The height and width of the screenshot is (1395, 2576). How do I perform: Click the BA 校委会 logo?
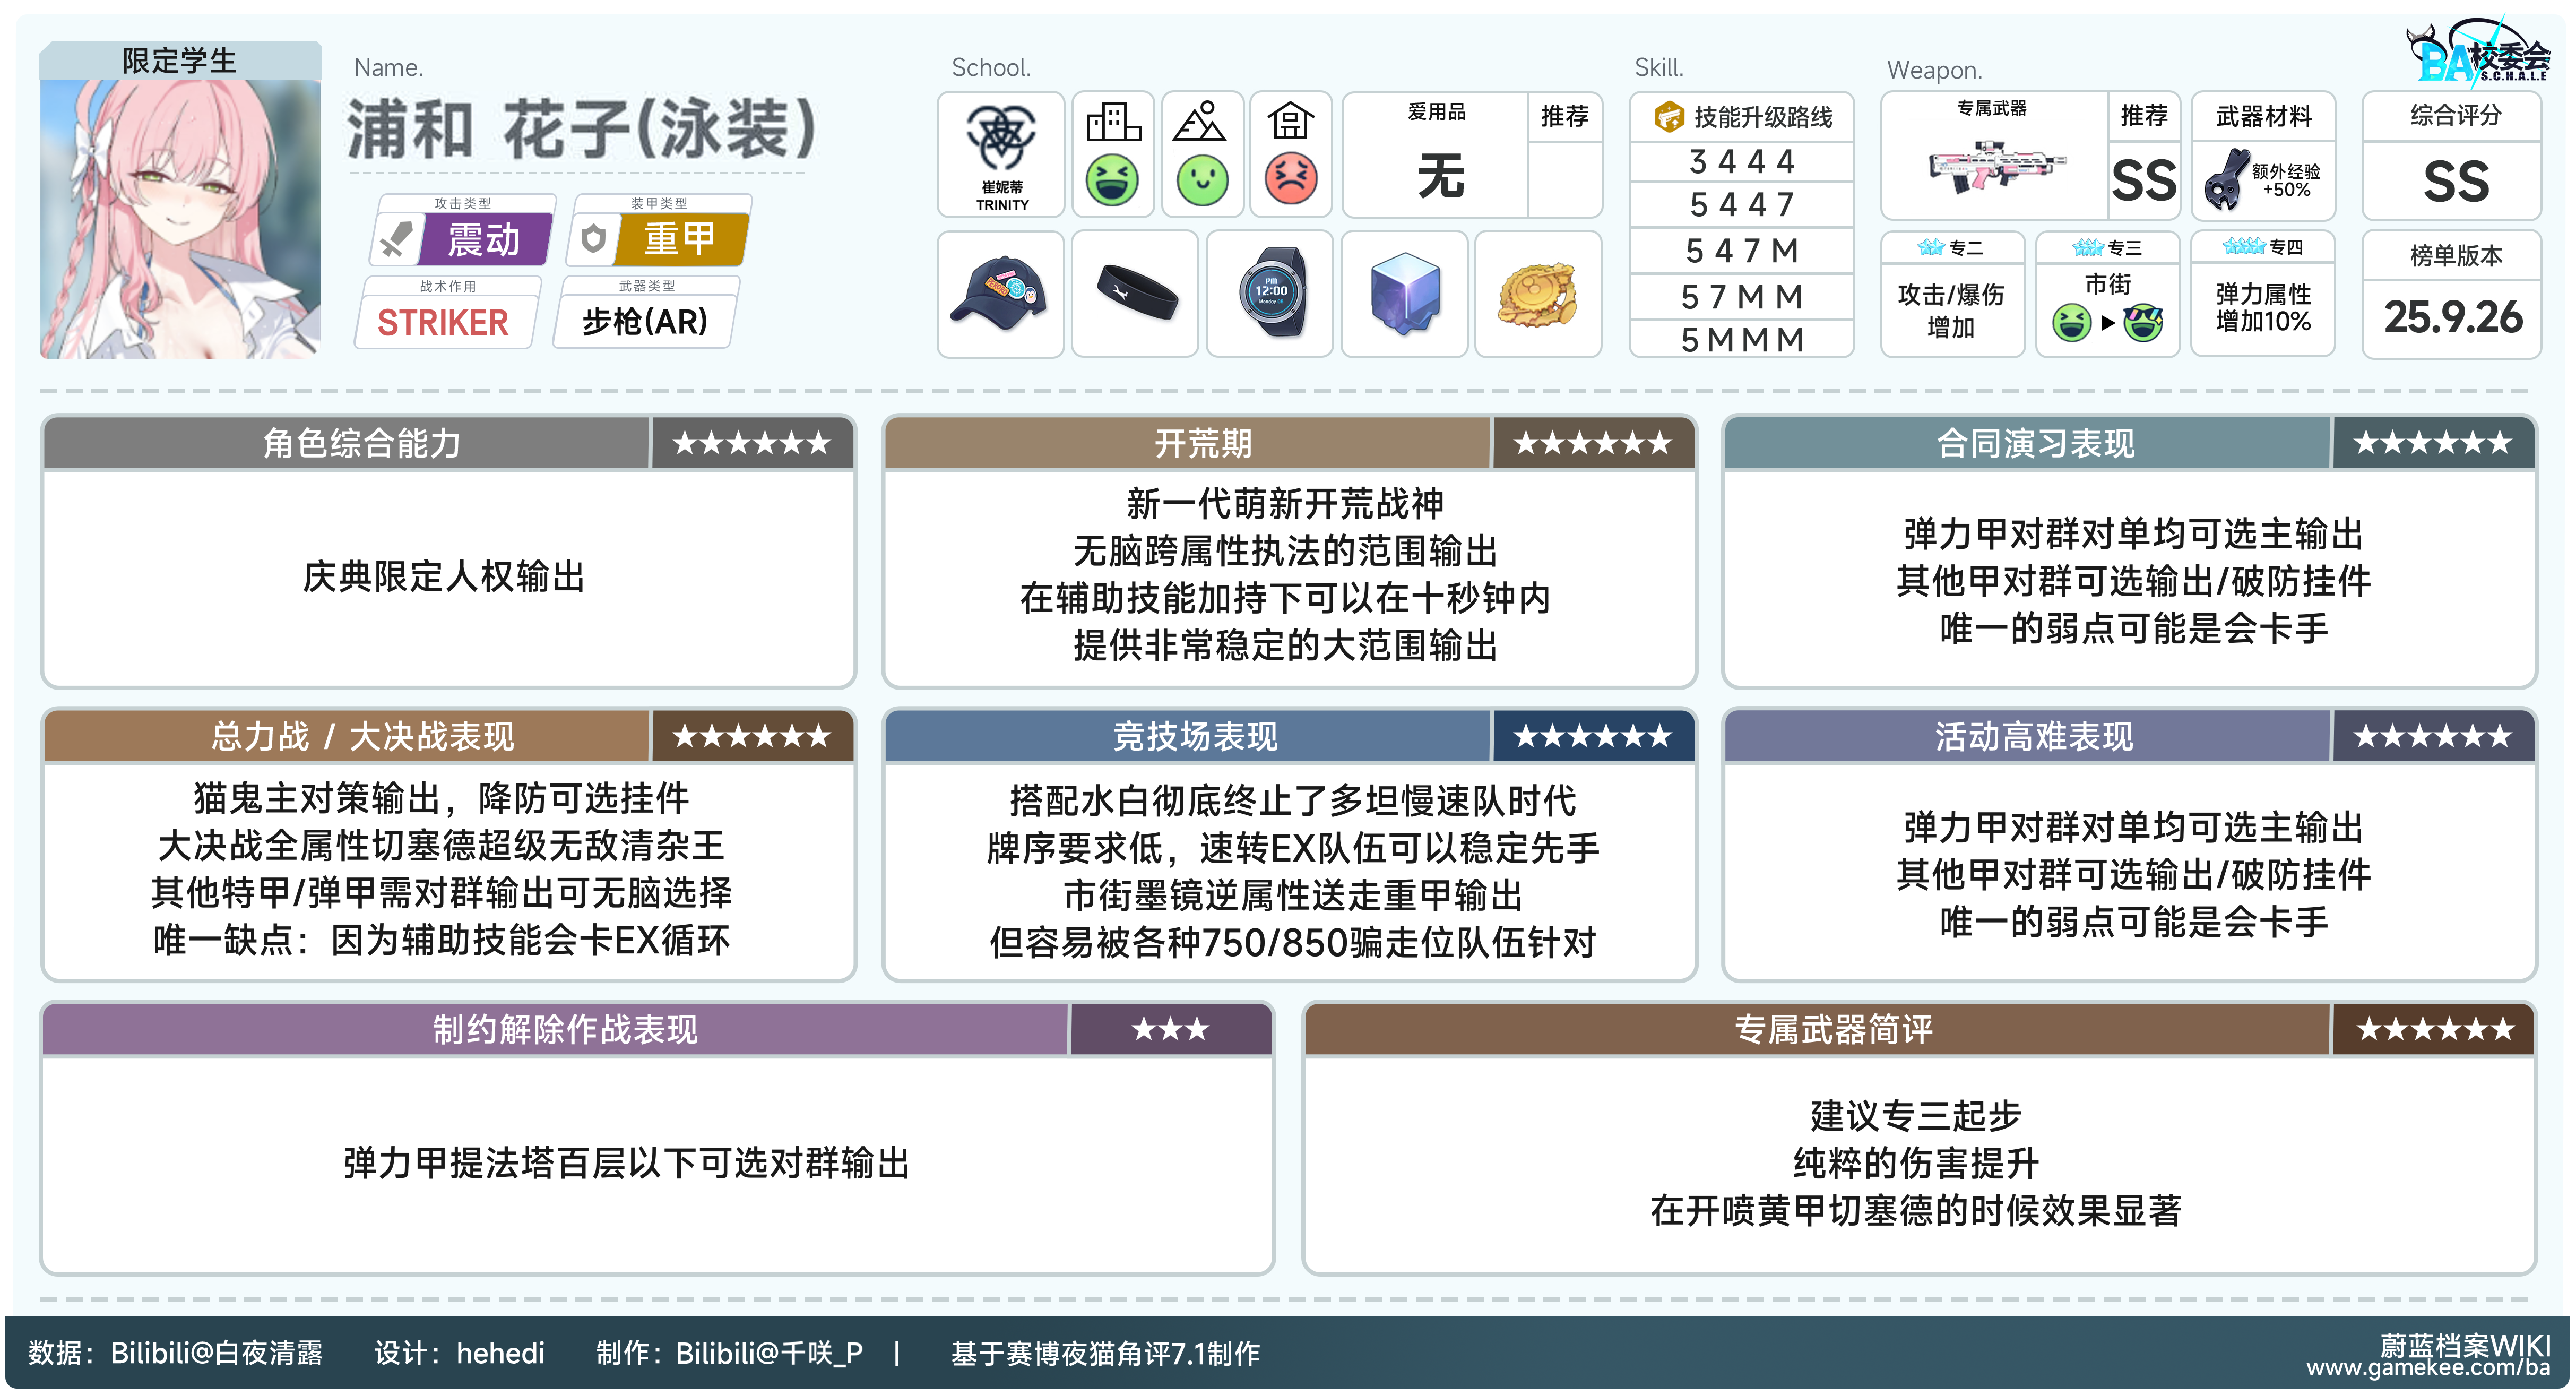point(2480,55)
